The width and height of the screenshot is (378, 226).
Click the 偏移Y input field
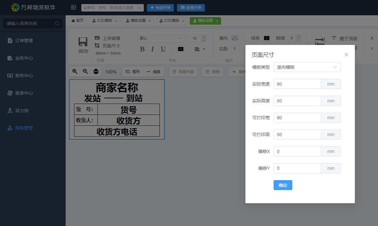tap(297, 168)
